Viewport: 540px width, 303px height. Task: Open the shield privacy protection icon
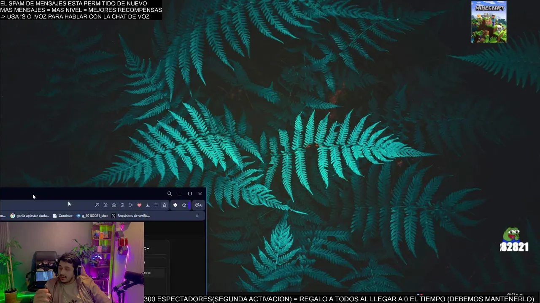pyautogui.click(x=122, y=205)
